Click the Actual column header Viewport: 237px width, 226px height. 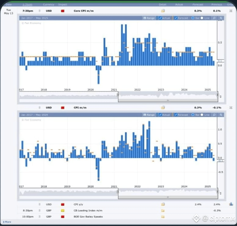179,5
